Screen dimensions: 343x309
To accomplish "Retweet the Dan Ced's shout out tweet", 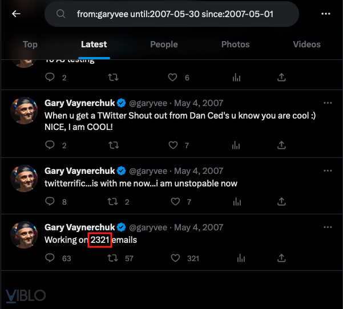I will [x=113, y=145].
